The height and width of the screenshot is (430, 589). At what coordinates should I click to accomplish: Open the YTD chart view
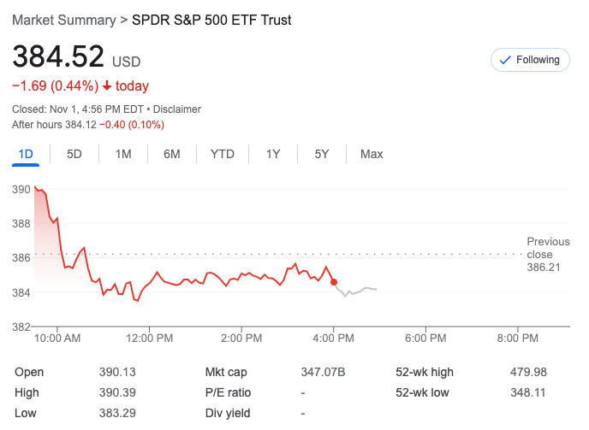point(223,154)
